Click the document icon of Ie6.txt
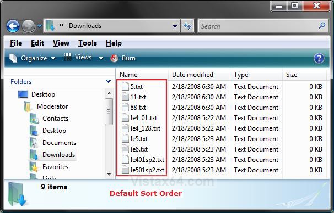 [125, 149]
